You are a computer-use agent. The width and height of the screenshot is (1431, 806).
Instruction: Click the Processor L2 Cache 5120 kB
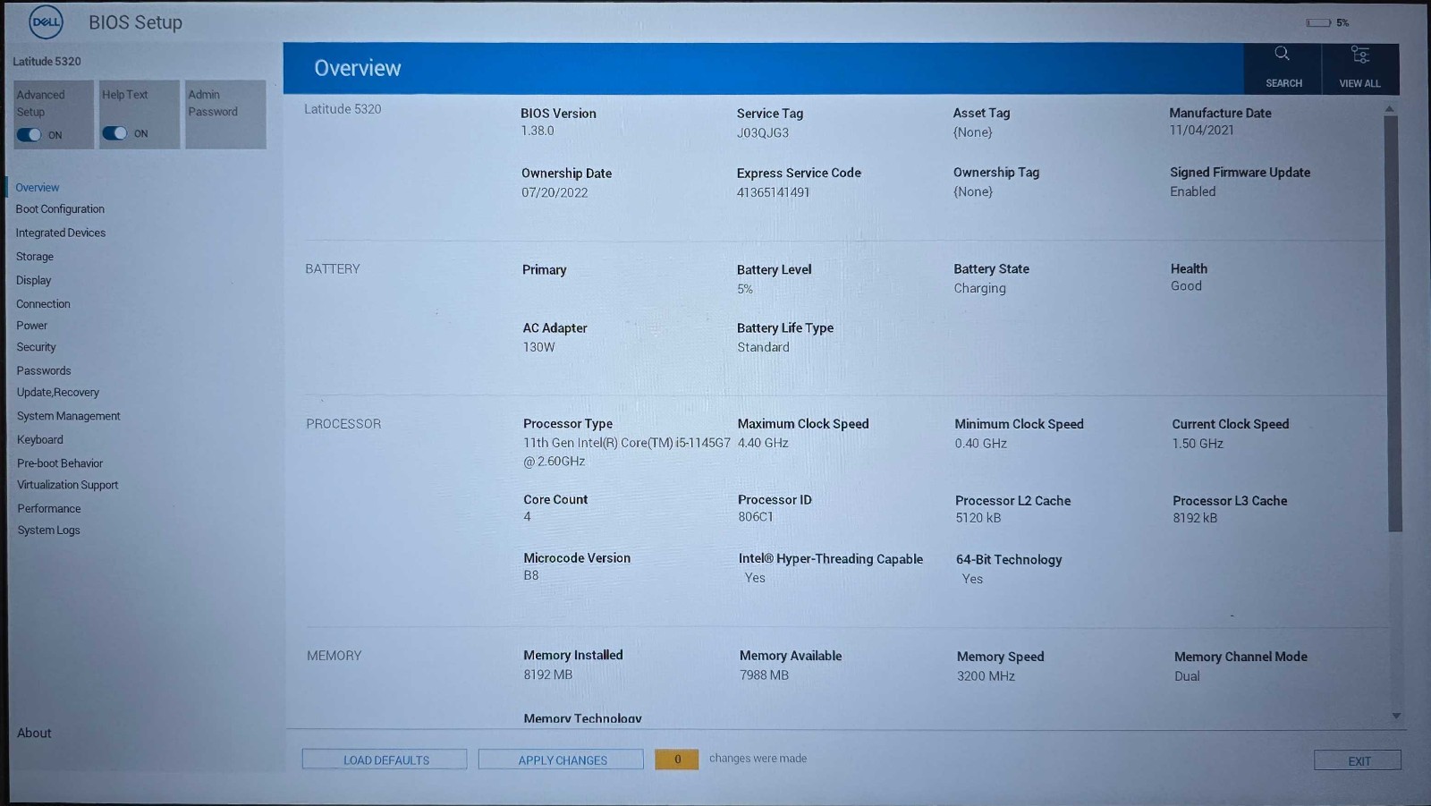pyautogui.click(x=978, y=518)
